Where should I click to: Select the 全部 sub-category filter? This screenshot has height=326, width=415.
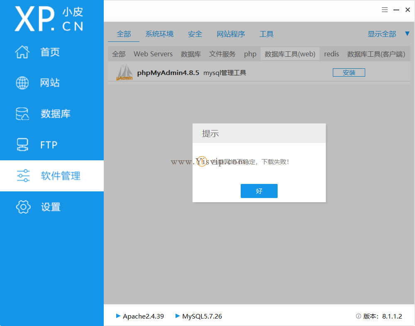coord(119,54)
